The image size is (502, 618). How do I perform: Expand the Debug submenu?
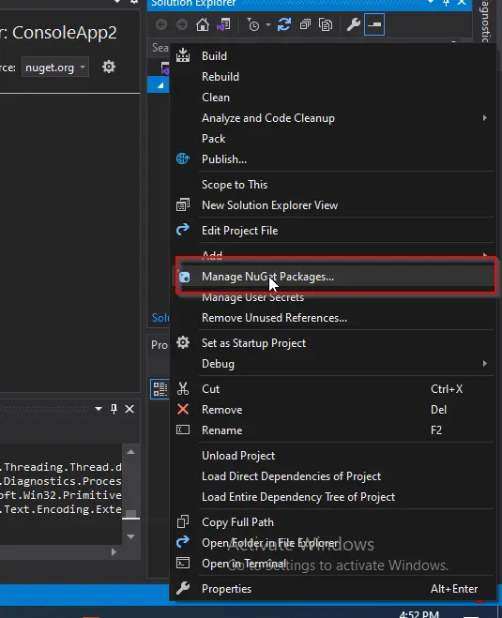(x=334, y=364)
